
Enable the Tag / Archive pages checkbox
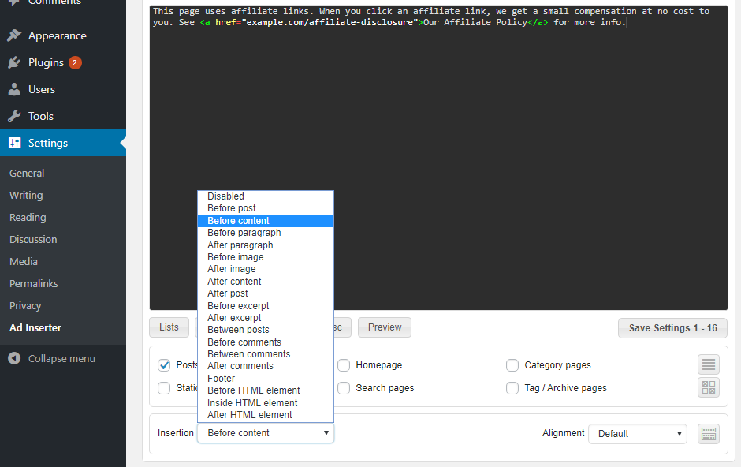coord(512,388)
